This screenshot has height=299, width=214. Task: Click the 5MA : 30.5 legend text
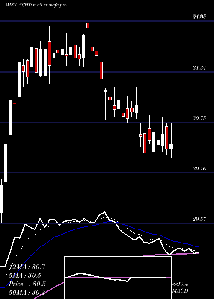pos(25,276)
